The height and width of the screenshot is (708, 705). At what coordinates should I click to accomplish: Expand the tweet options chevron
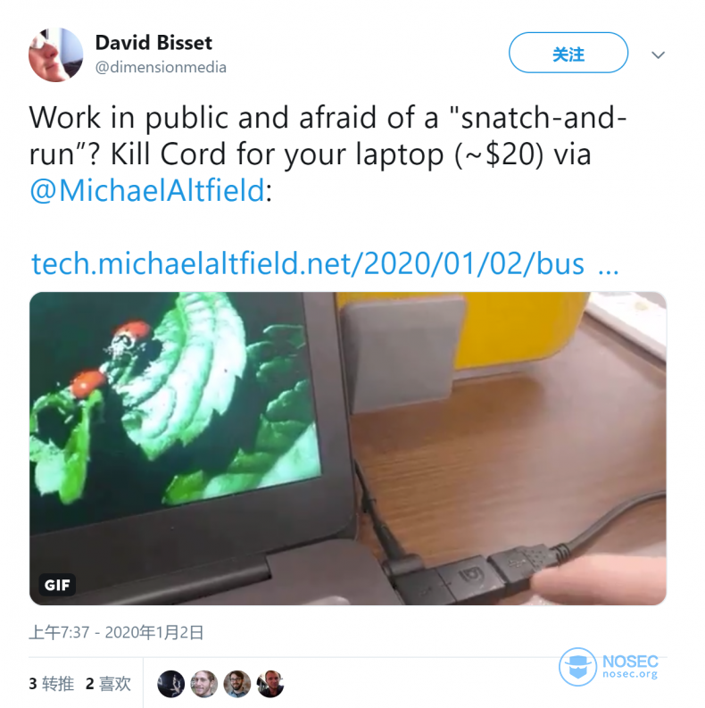click(658, 55)
